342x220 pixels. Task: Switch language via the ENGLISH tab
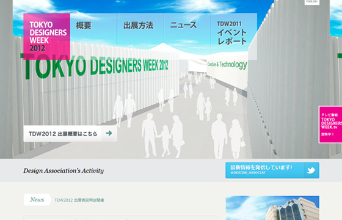pyautogui.click(x=312, y=2)
